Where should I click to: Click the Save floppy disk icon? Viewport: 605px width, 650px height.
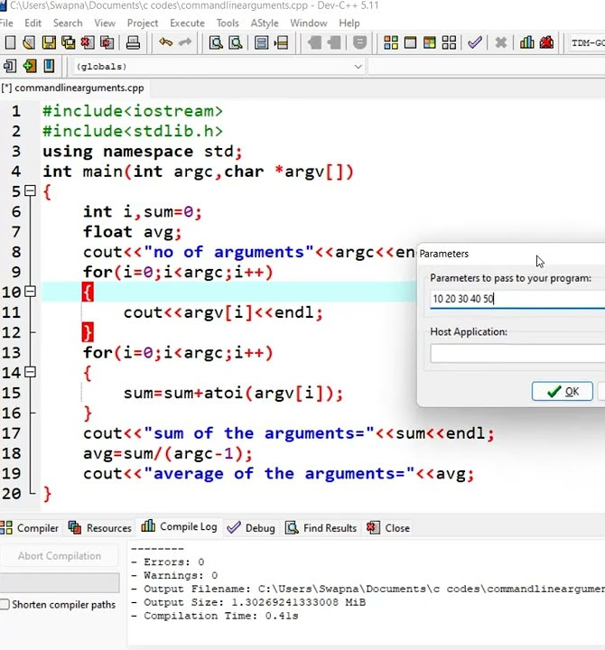[x=49, y=42]
